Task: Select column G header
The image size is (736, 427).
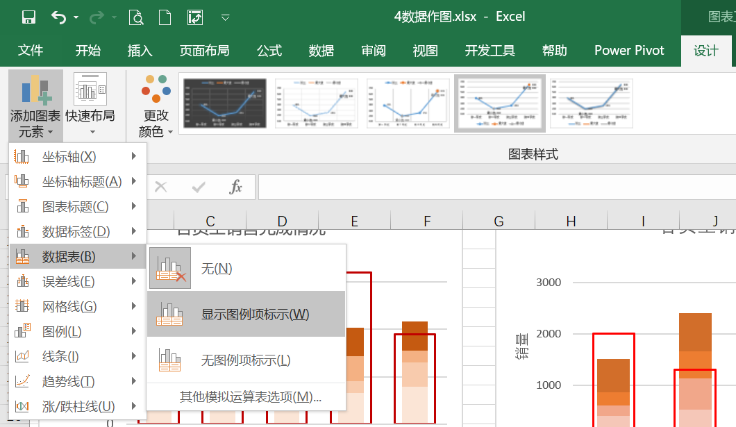Action: coord(499,221)
